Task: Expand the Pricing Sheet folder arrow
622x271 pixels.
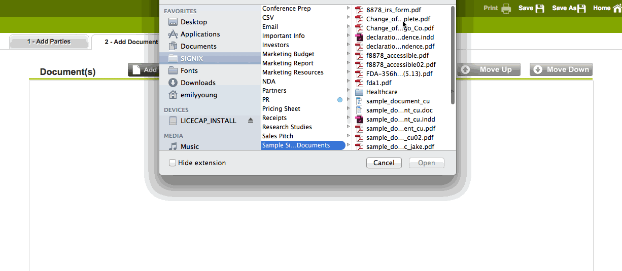Action: pyautogui.click(x=349, y=108)
